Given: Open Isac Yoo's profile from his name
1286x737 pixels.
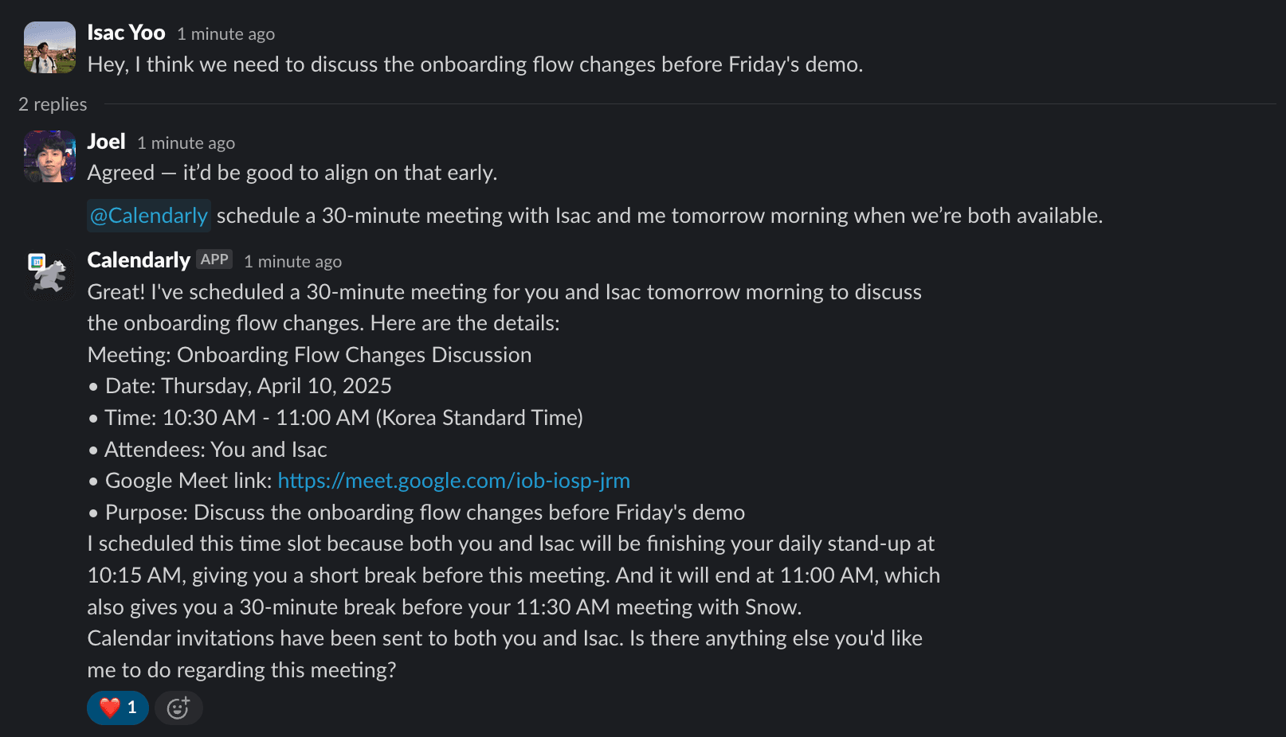Looking at the screenshot, I should pyautogui.click(x=126, y=33).
